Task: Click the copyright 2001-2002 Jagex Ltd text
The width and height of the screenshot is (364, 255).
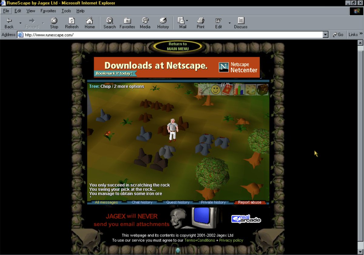Action: pos(177,235)
